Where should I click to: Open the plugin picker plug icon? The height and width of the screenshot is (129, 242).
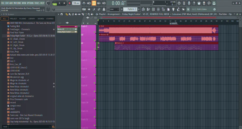pos(173,9)
